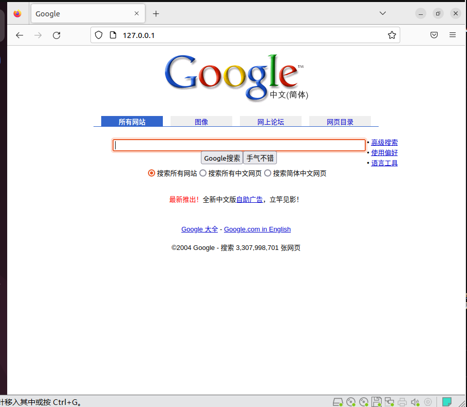This screenshot has height=407, width=467.
Task: Select the 搜索所有网站 radio button
Action: tap(151, 173)
